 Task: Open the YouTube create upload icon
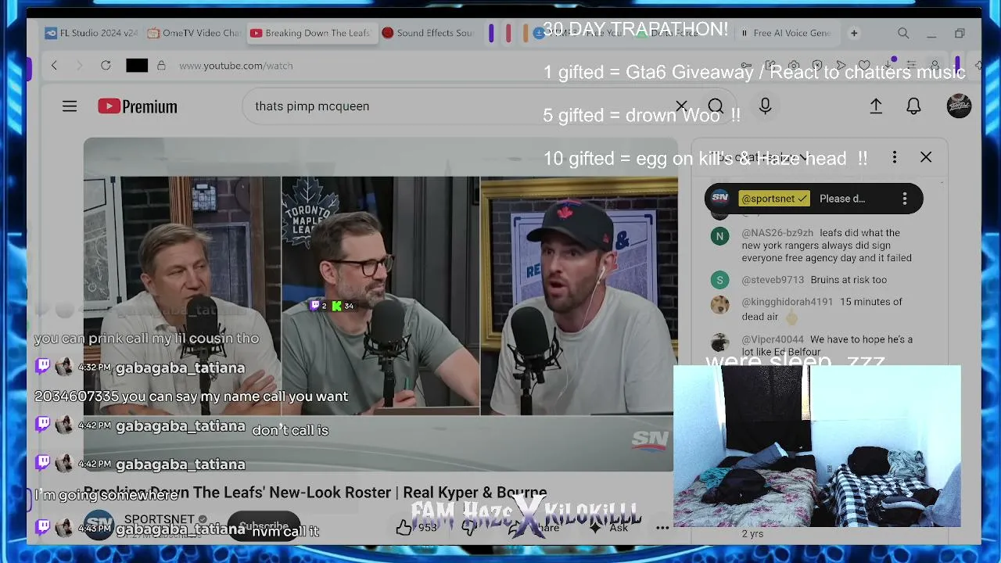[876, 106]
